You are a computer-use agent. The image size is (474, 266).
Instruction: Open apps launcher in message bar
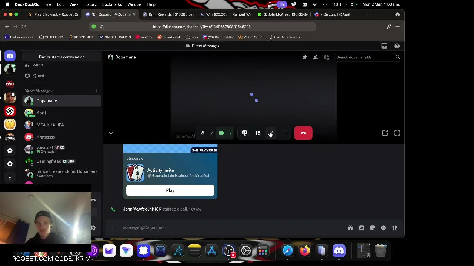394,228
